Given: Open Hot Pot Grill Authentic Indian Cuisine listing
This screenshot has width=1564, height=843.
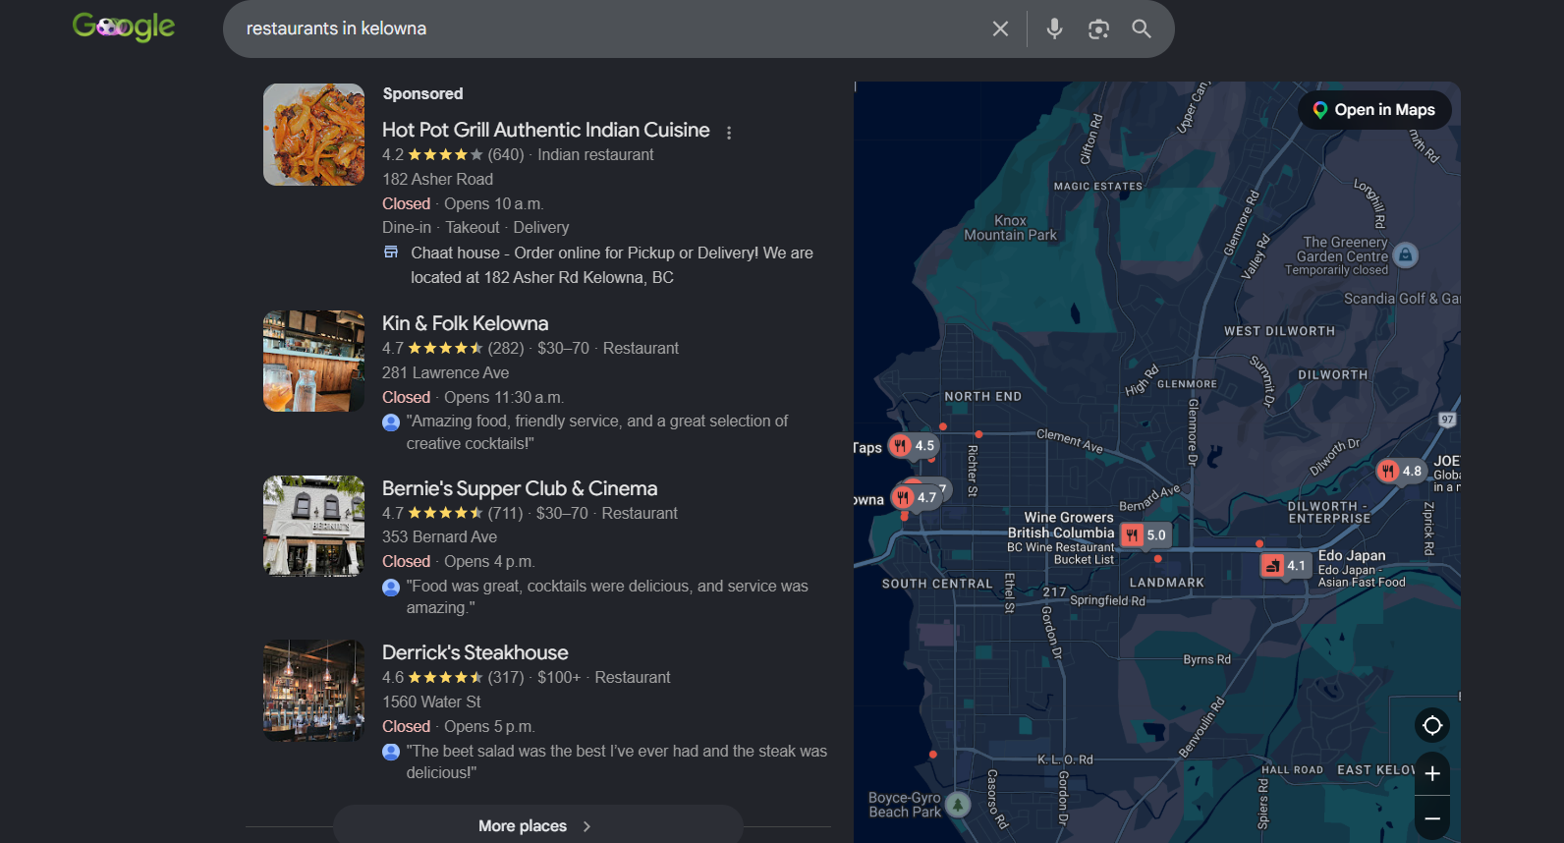Looking at the screenshot, I should pos(545,130).
